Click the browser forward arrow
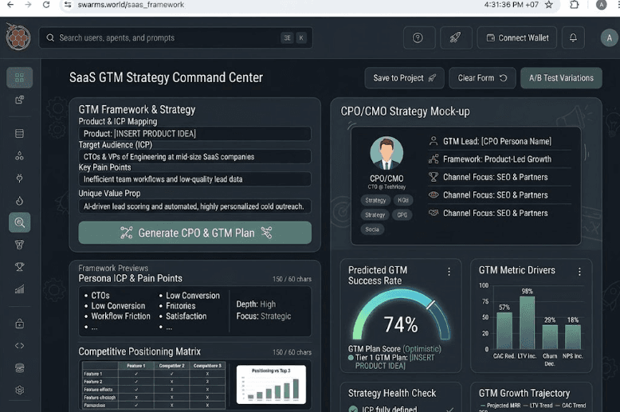620x412 pixels. [x=28, y=5]
